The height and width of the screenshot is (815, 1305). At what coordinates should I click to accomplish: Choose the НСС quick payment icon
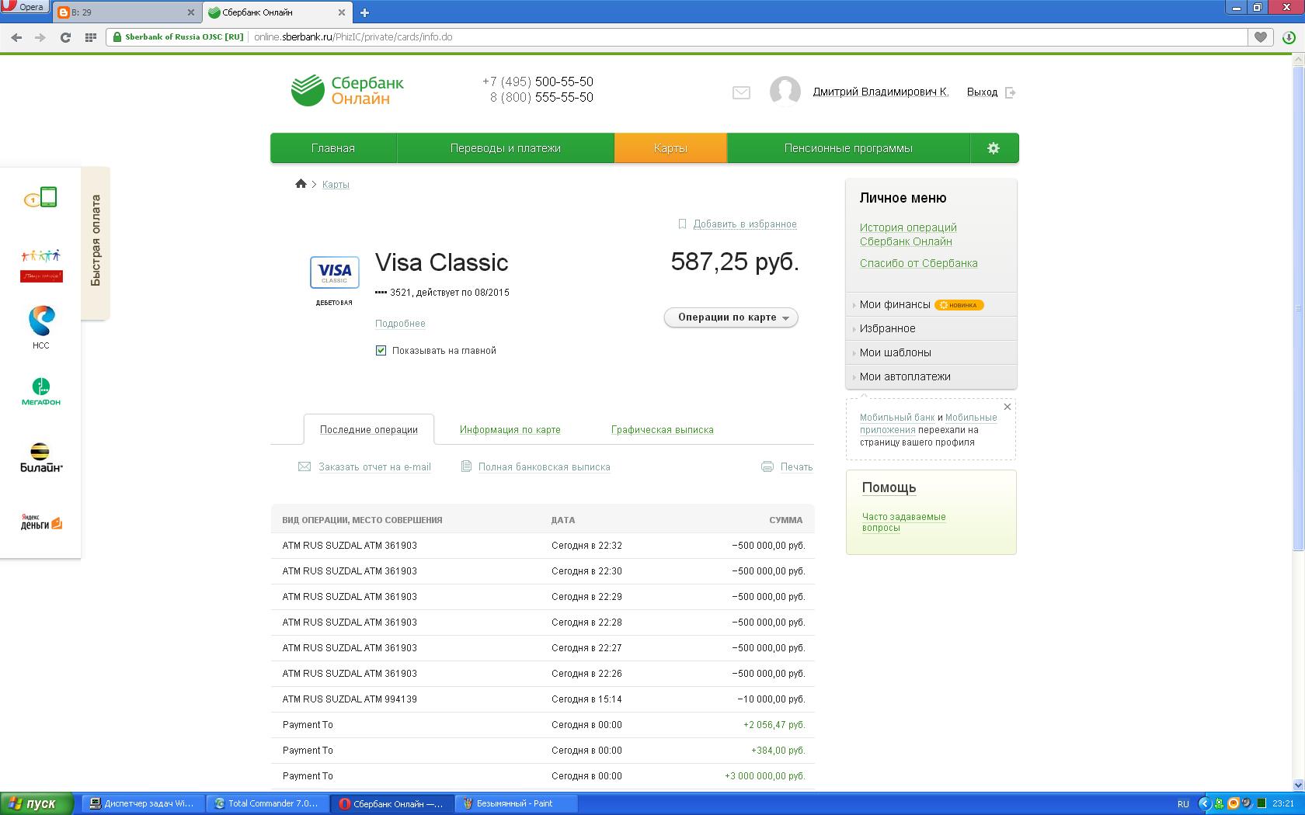(x=41, y=328)
